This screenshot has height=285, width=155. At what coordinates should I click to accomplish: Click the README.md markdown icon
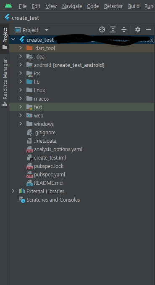(29, 183)
